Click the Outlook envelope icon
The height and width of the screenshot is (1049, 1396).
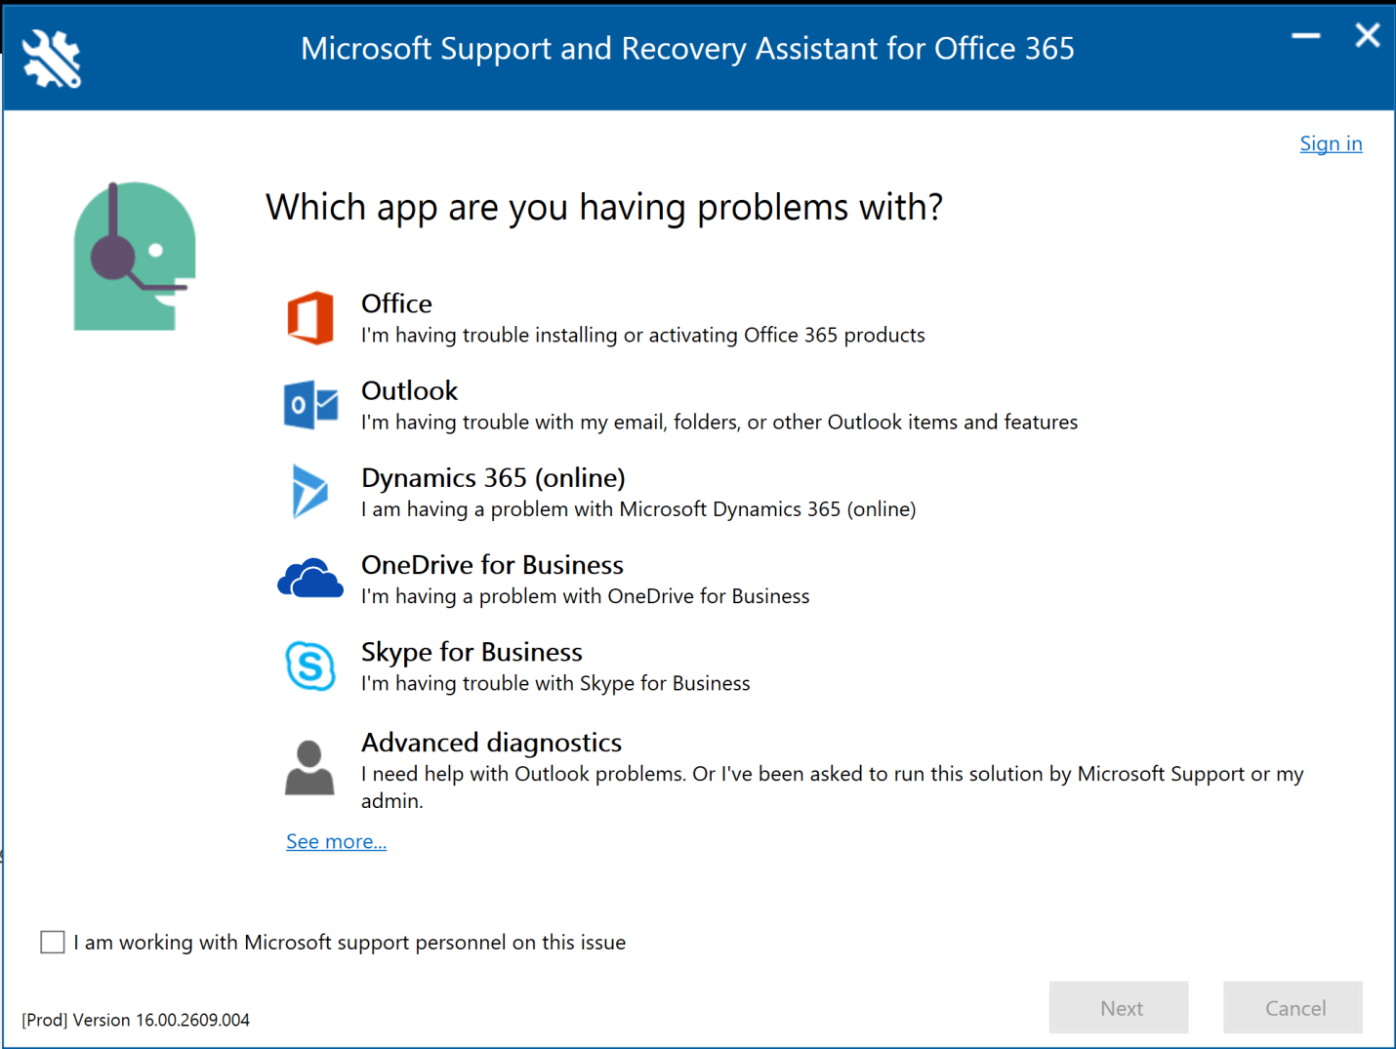(x=309, y=404)
